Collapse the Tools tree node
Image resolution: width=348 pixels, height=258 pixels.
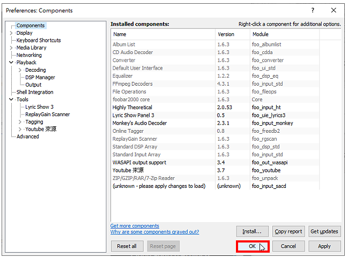click(11, 100)
